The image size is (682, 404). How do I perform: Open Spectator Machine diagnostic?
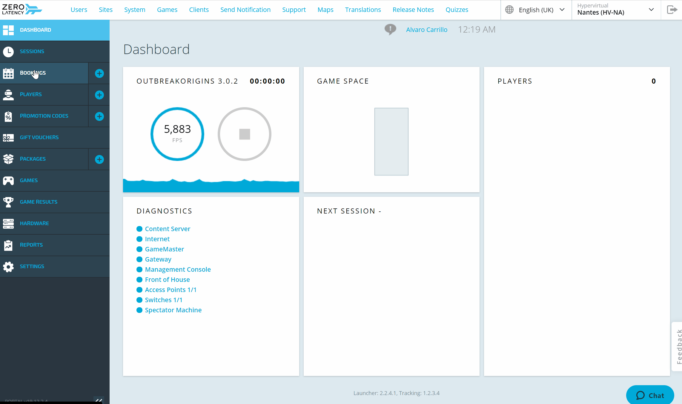173,310
